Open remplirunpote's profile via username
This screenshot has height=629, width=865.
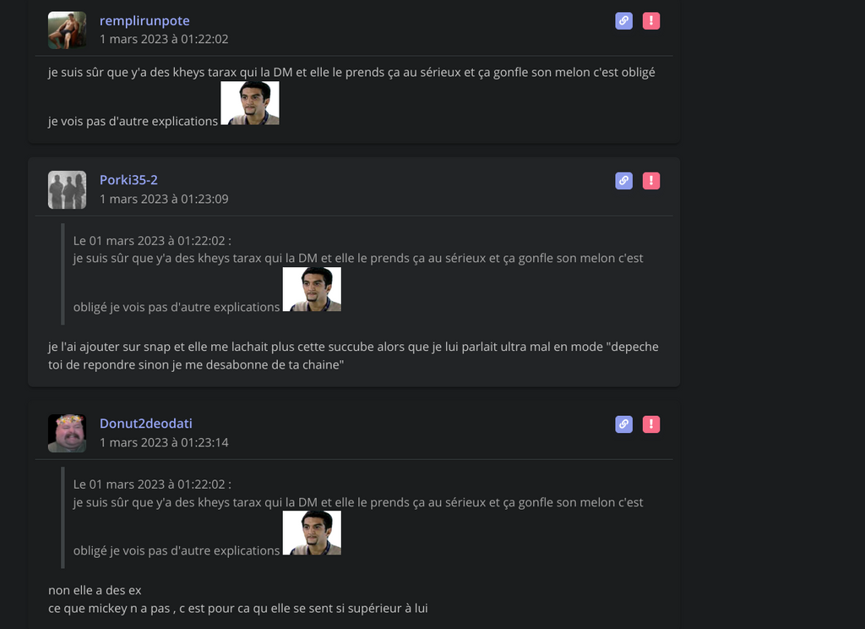point(144,20)
